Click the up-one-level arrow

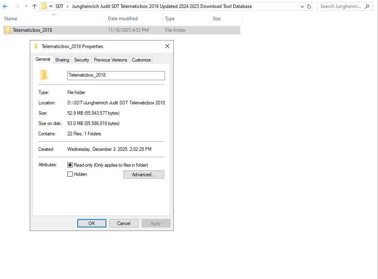click(x=33, y=6)
